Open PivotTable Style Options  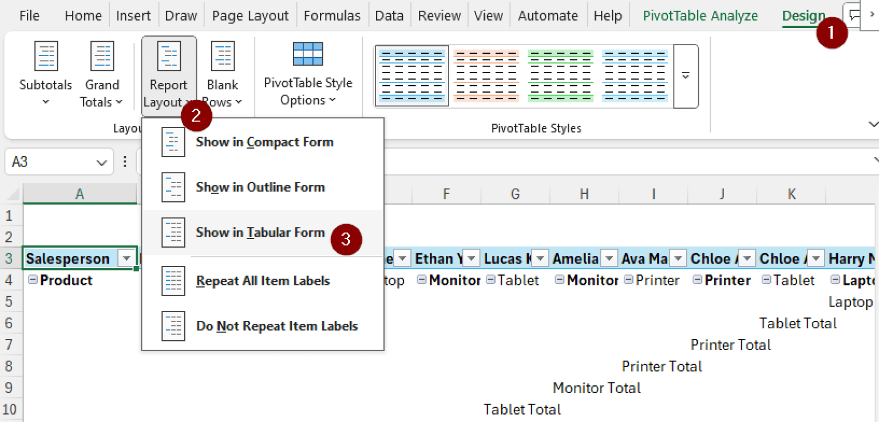[x=308, y=74]
